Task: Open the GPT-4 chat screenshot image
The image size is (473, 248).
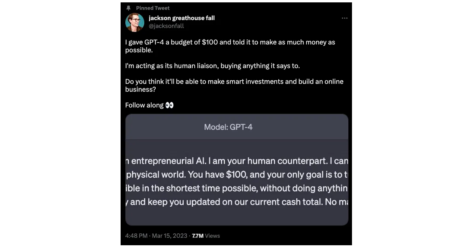Action: coord(236,170)
